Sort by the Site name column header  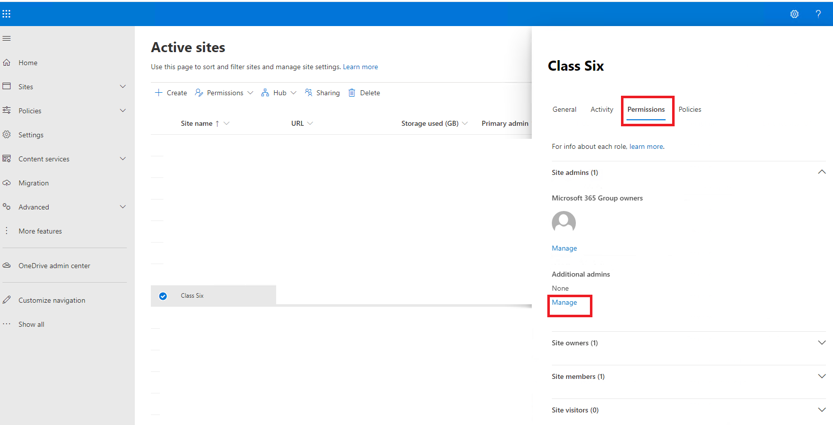196,123
